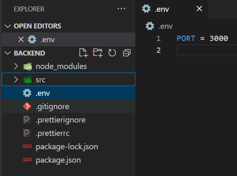237x176 pixels.
Task: Open .prettierignore file from the tree
Action: 68,120
